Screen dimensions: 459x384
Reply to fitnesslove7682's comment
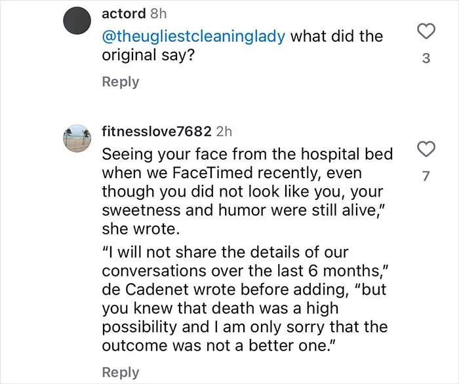[120, 372]
